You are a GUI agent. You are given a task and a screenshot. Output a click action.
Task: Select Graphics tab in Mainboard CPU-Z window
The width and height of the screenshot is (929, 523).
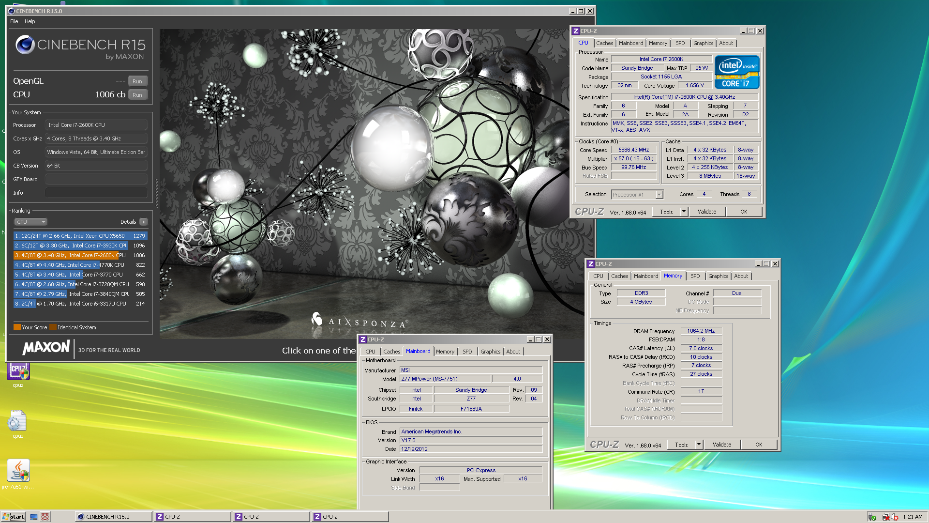pyautogui.click(x=490, y=352)
